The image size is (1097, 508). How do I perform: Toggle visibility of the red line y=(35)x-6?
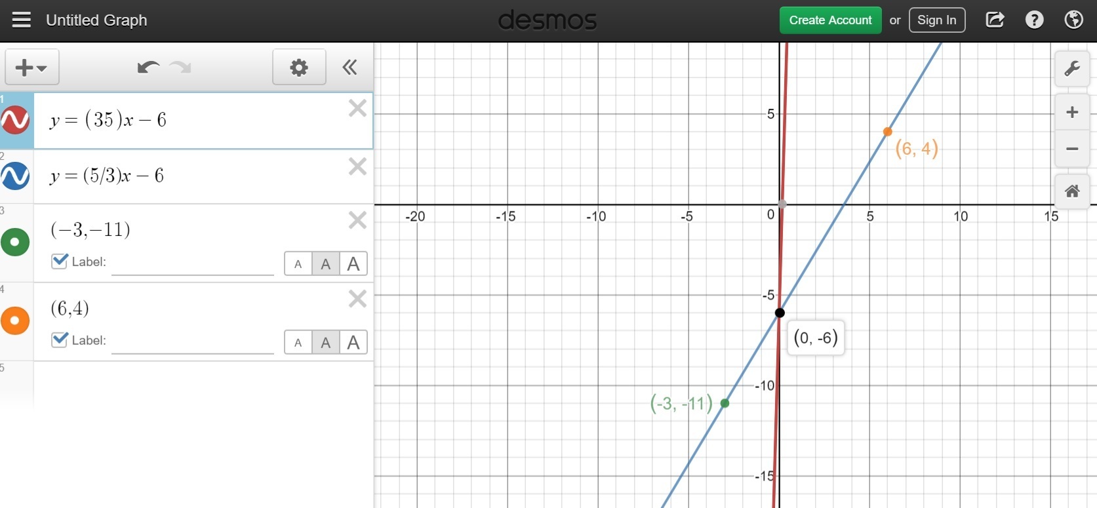click(15, 120)
